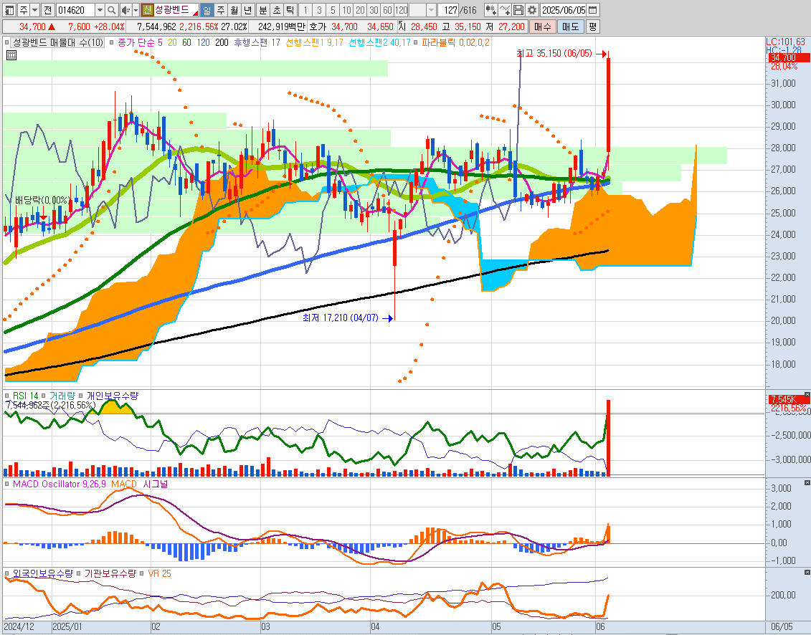
Task: Expand the stock code 014620 dropdown
Action: [x=99, y=10]
